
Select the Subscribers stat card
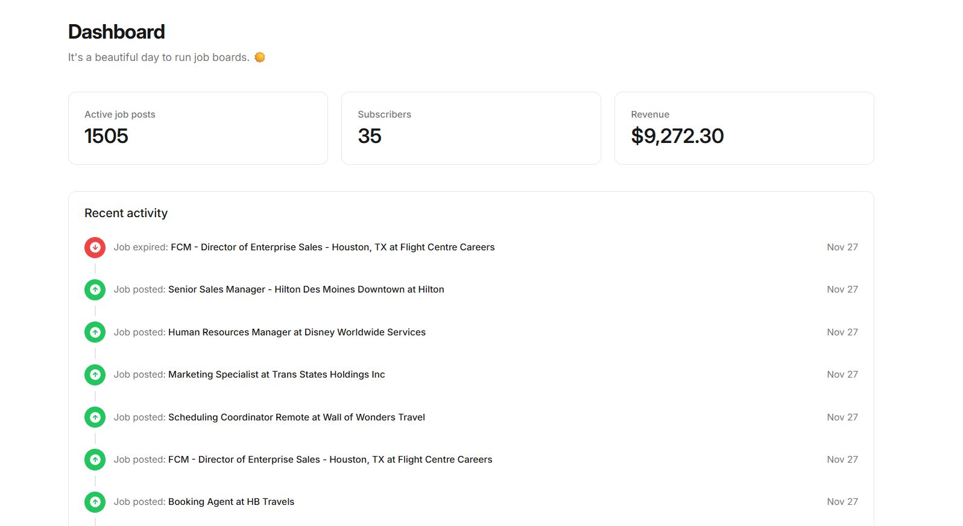pyautogui.click(x=471, y=128)
